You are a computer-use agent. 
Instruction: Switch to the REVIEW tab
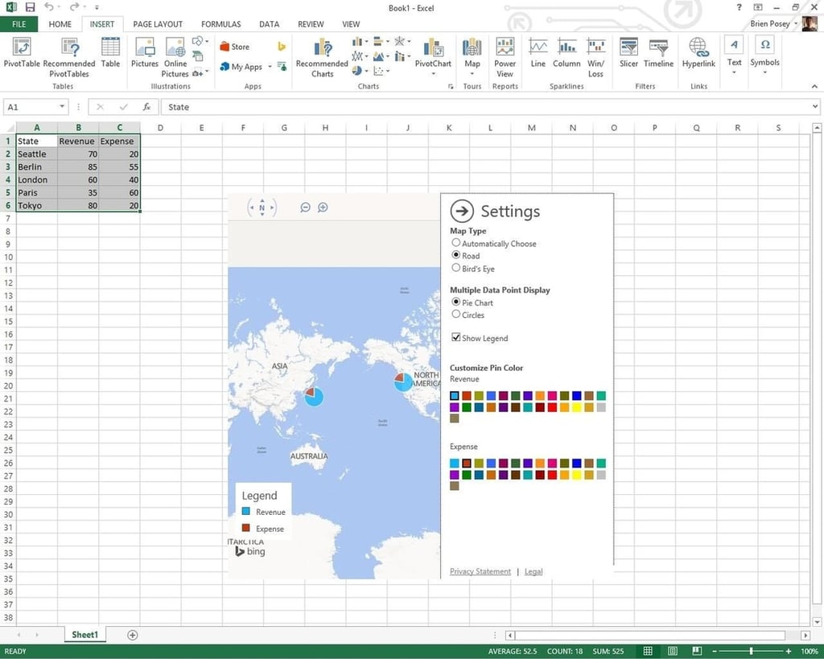(x=311, y=24)
